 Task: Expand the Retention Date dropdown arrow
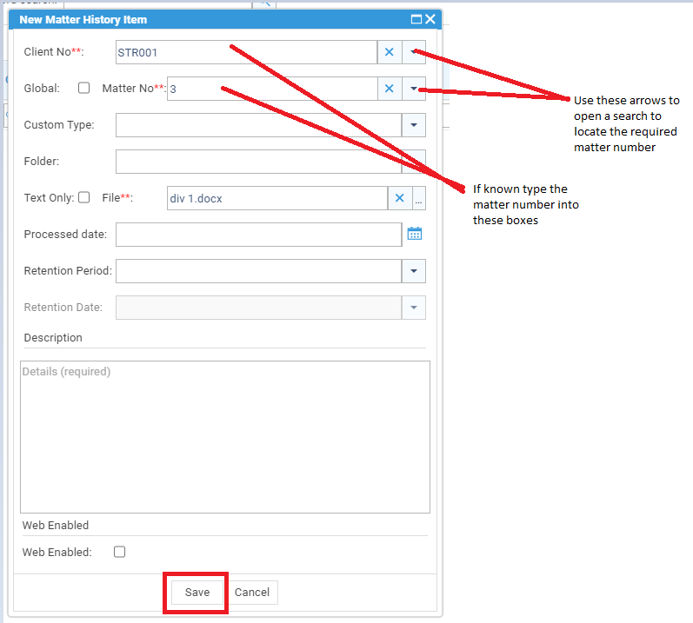(414, 308)
